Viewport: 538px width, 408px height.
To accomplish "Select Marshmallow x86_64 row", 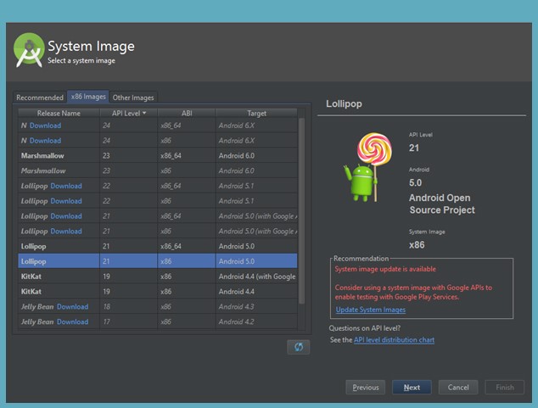I will coord(158,156).
